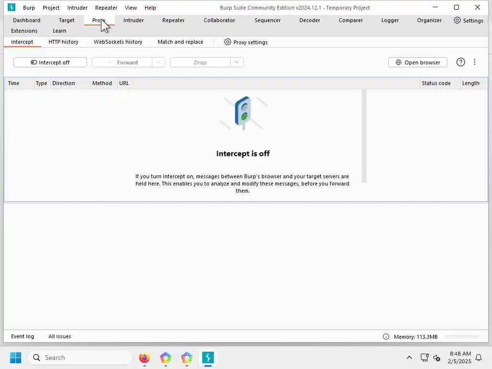The height and width of the screenshot is (369, 492).
Task: Go to the Collaborator tab
Action: tap(219, 20)
